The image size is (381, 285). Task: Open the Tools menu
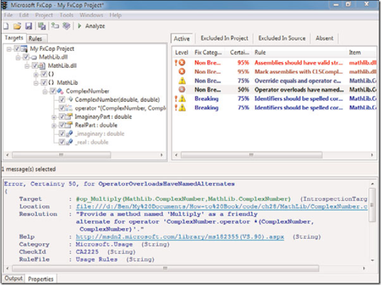[66, 15]
